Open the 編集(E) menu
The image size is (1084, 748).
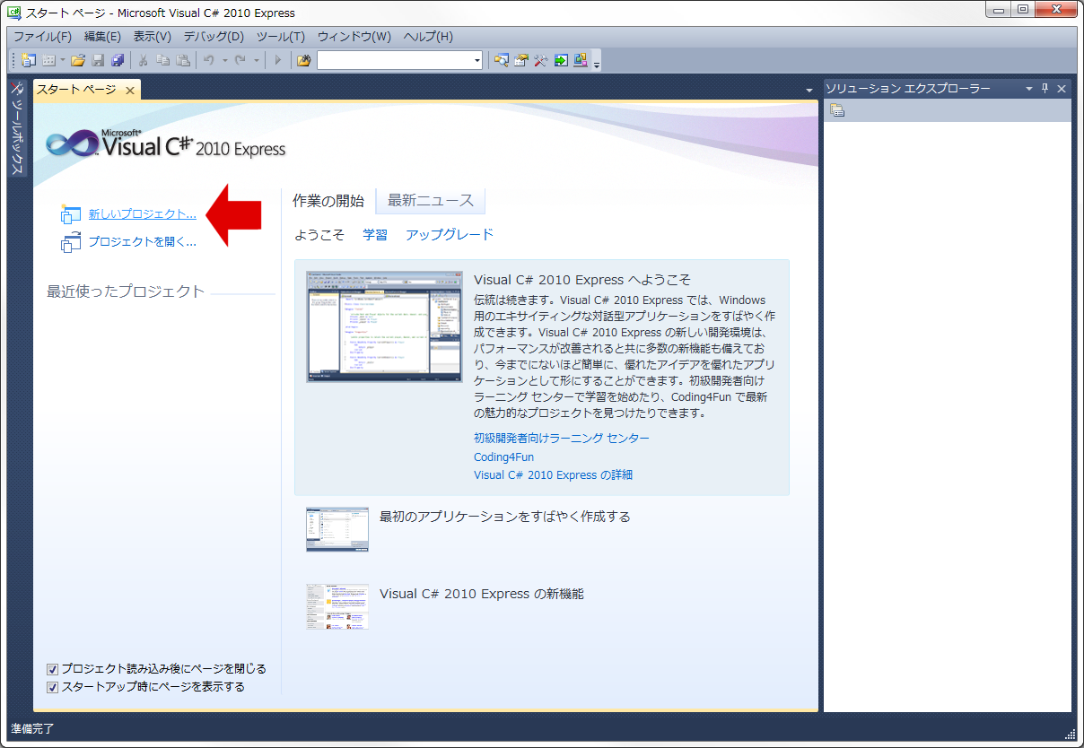point(102,37)
